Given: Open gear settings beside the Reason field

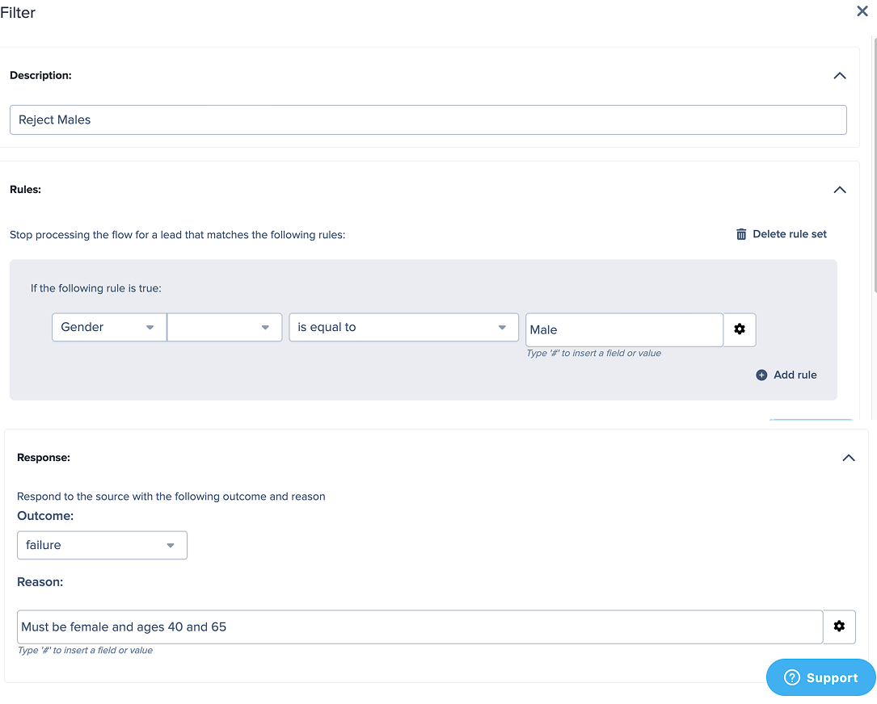Looking at the screenshot, I should pyautogui.click(x=839, y=626).
